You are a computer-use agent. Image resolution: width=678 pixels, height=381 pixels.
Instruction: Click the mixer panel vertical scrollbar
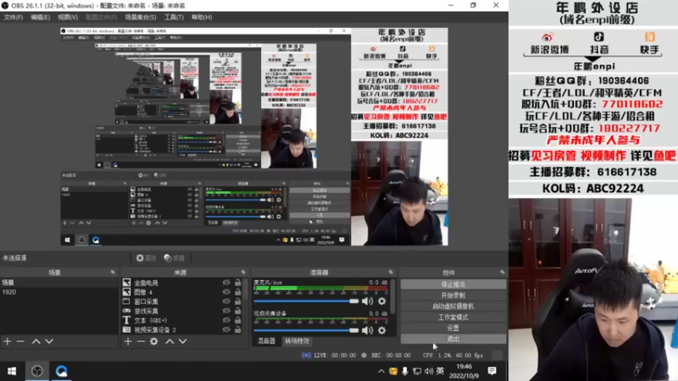pos(392,295)
